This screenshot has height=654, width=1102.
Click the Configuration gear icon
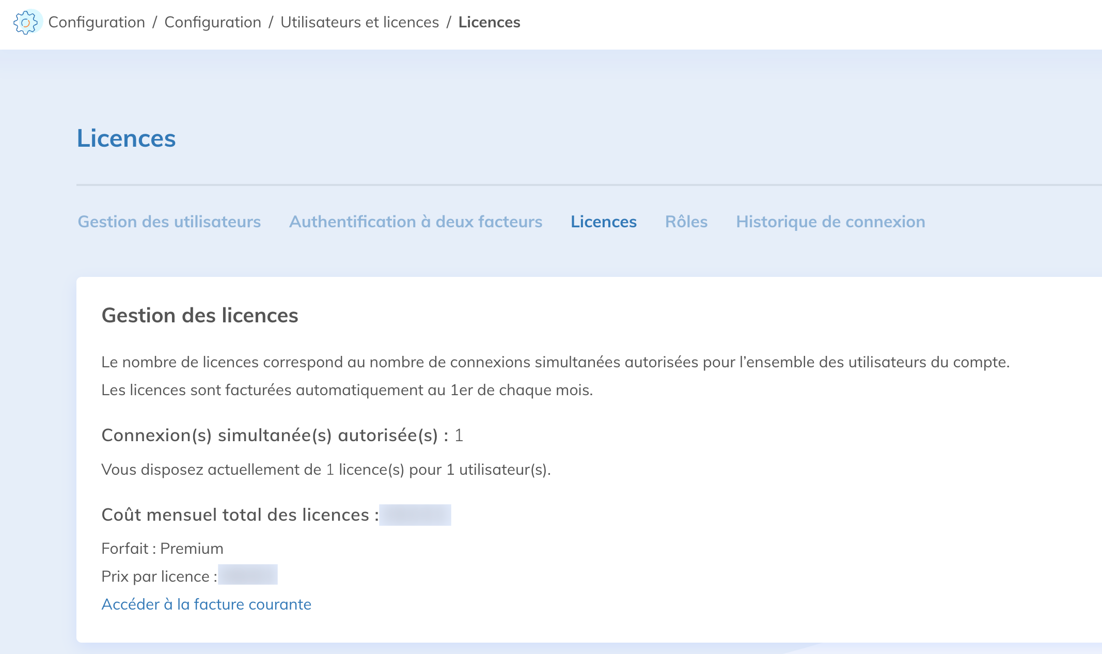point(25,22)
